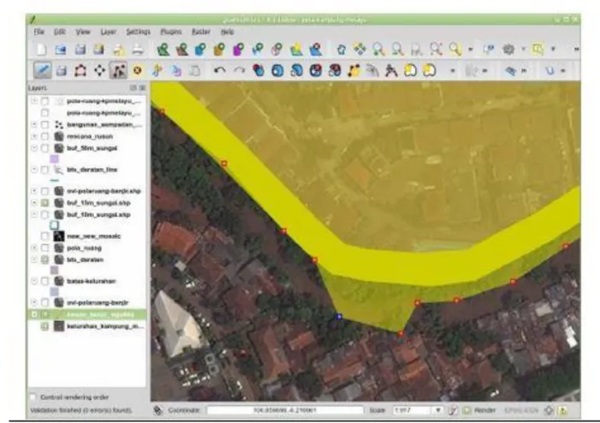The height and width of the screenshot is (423, 600).
Task: Select the Reshape Features tool
Action: [x=354, y=71]
